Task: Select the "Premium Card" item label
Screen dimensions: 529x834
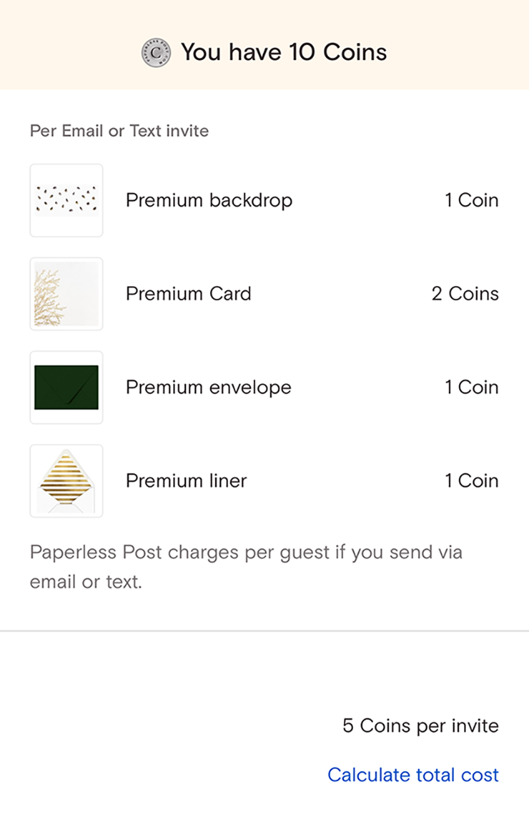Action: (x=189, y=294)
